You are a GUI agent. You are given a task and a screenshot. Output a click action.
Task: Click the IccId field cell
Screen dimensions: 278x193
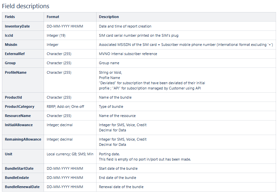pos(23,35)
